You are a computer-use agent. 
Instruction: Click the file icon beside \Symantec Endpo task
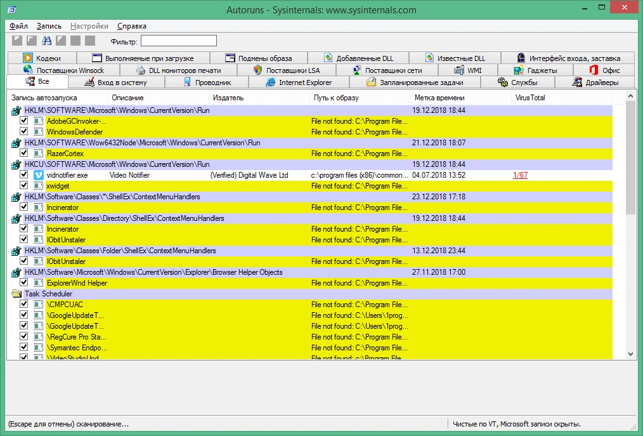coord(38,348)
